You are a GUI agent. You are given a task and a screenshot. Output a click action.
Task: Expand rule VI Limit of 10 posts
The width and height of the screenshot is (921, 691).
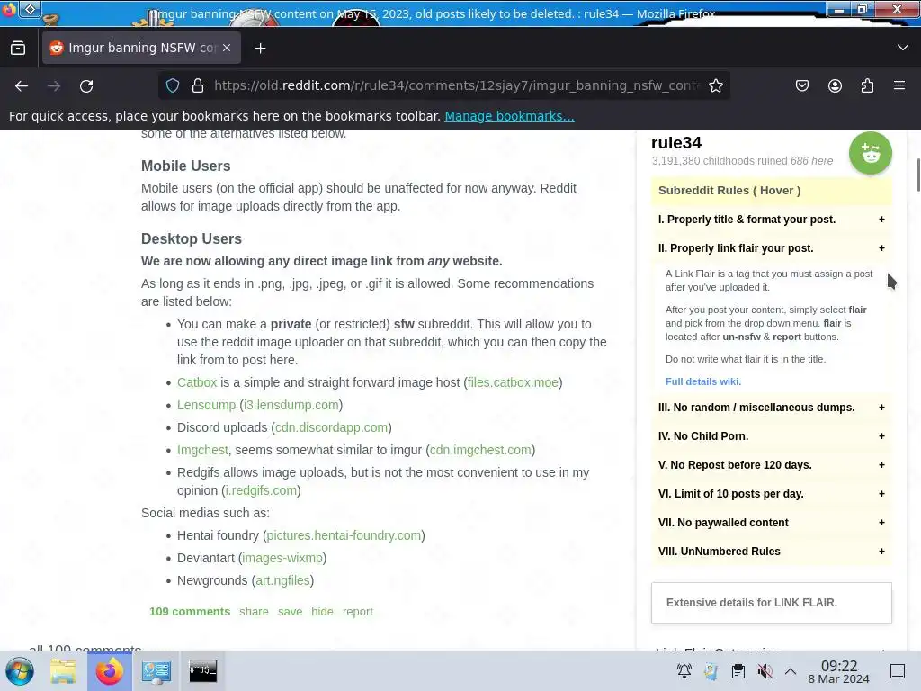pyautogui.click(x=771, y=494)
